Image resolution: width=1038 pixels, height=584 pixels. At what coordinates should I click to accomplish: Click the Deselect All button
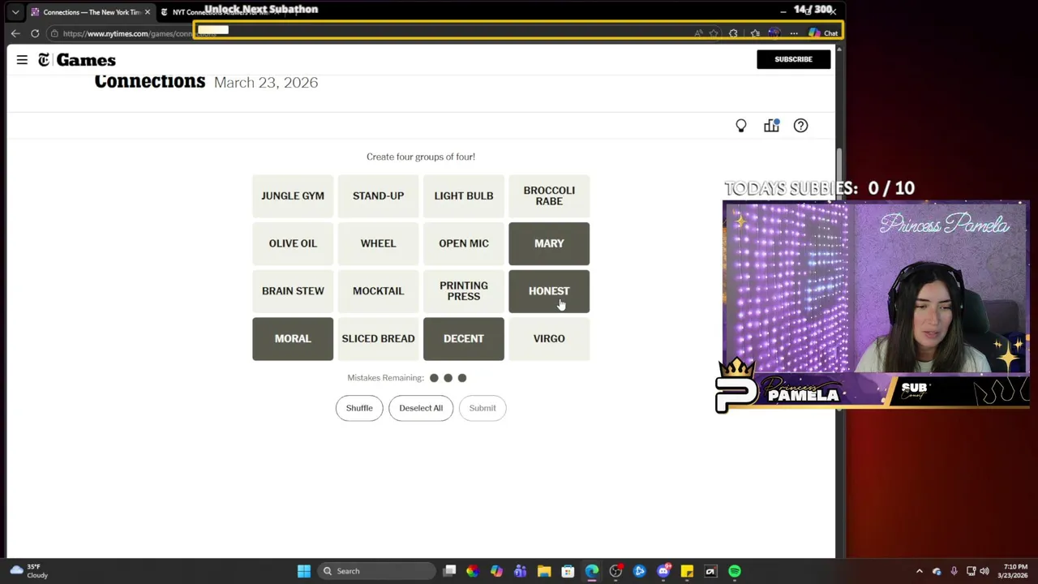(x=421, y=408)
